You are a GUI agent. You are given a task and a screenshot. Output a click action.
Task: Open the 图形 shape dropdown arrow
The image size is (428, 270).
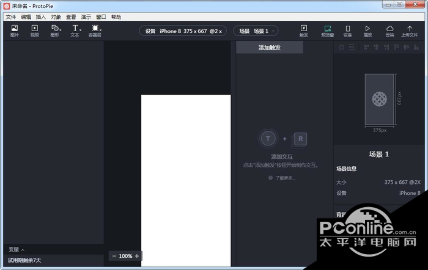click(x=61, y=29)
